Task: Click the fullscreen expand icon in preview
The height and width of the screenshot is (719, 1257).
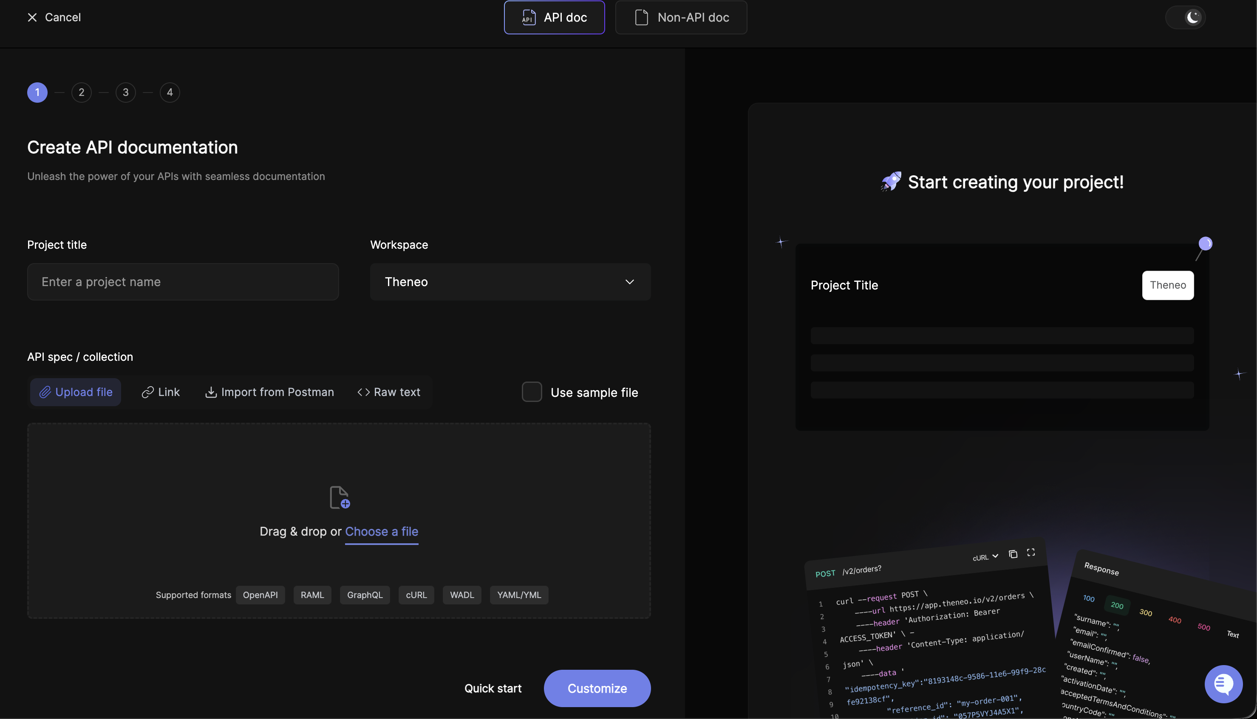Action: pos(1031,552)
